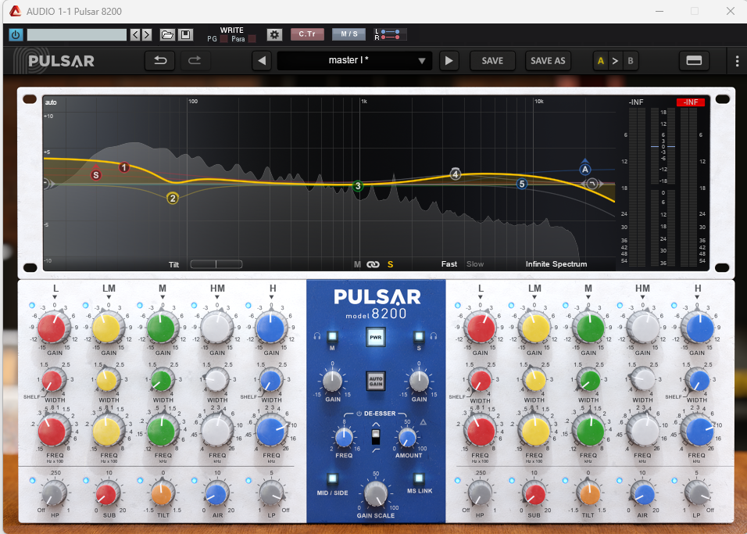
Task: Select EQ node 3 on the curve
Action: point(358,186)
